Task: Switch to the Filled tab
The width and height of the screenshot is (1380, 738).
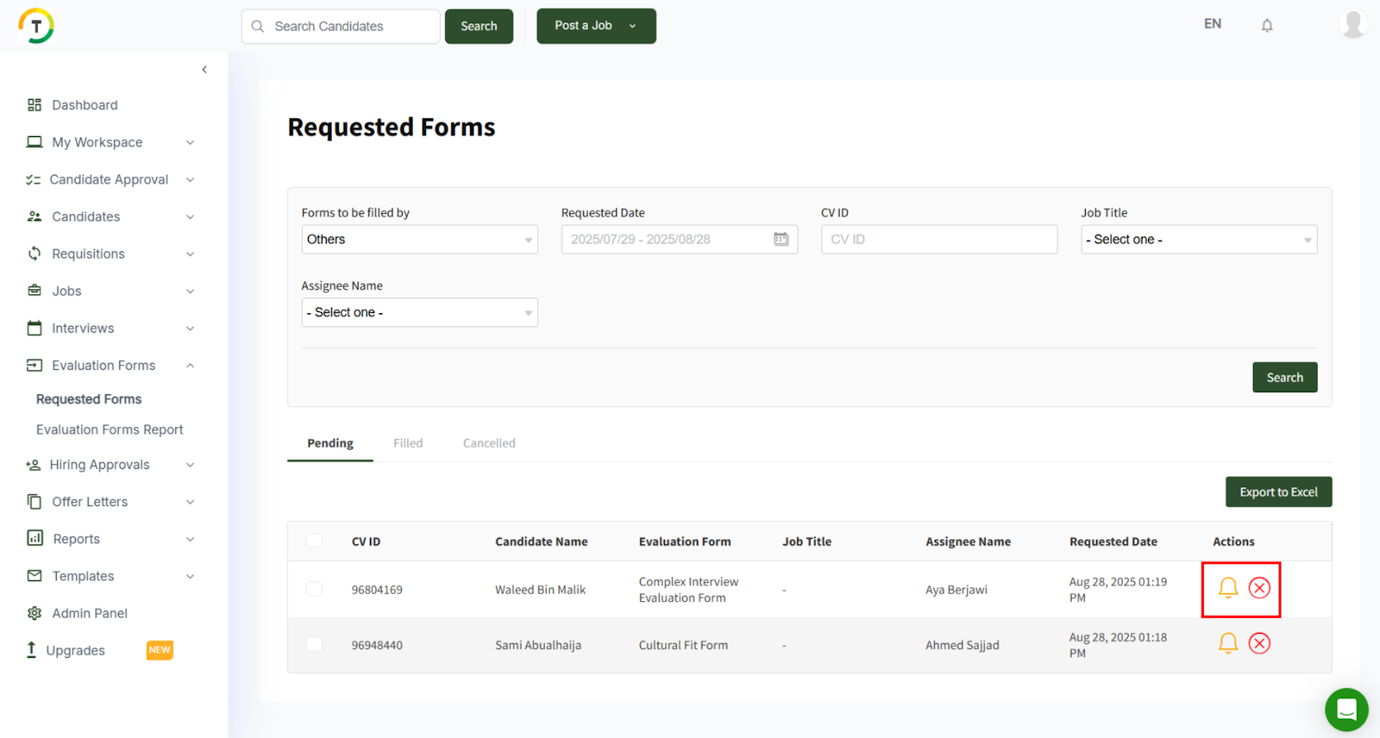Action: click(x=408, y=443)
